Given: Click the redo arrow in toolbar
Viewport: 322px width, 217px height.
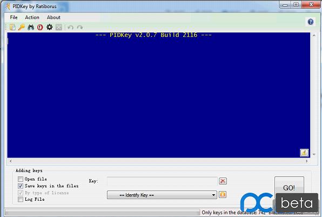Looking at the screenshot, I should [80, 27].
